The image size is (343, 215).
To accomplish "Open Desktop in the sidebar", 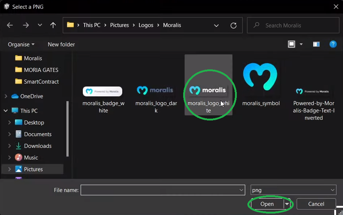I will (x=29, y=123).
